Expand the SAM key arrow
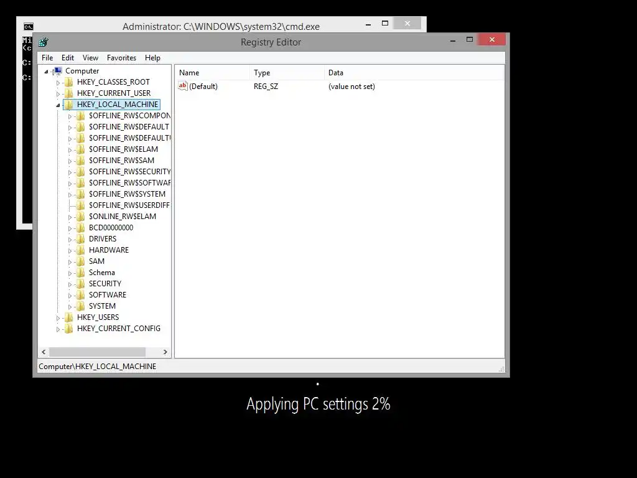 pos(70,262)
